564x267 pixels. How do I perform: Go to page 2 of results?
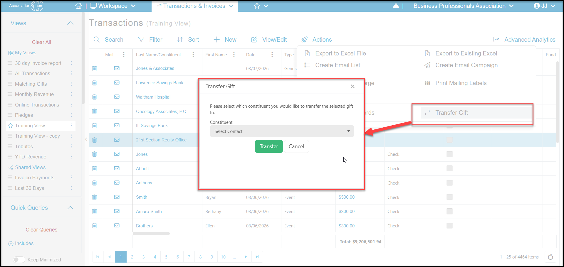pyautogui.click(x=132, y=257)
